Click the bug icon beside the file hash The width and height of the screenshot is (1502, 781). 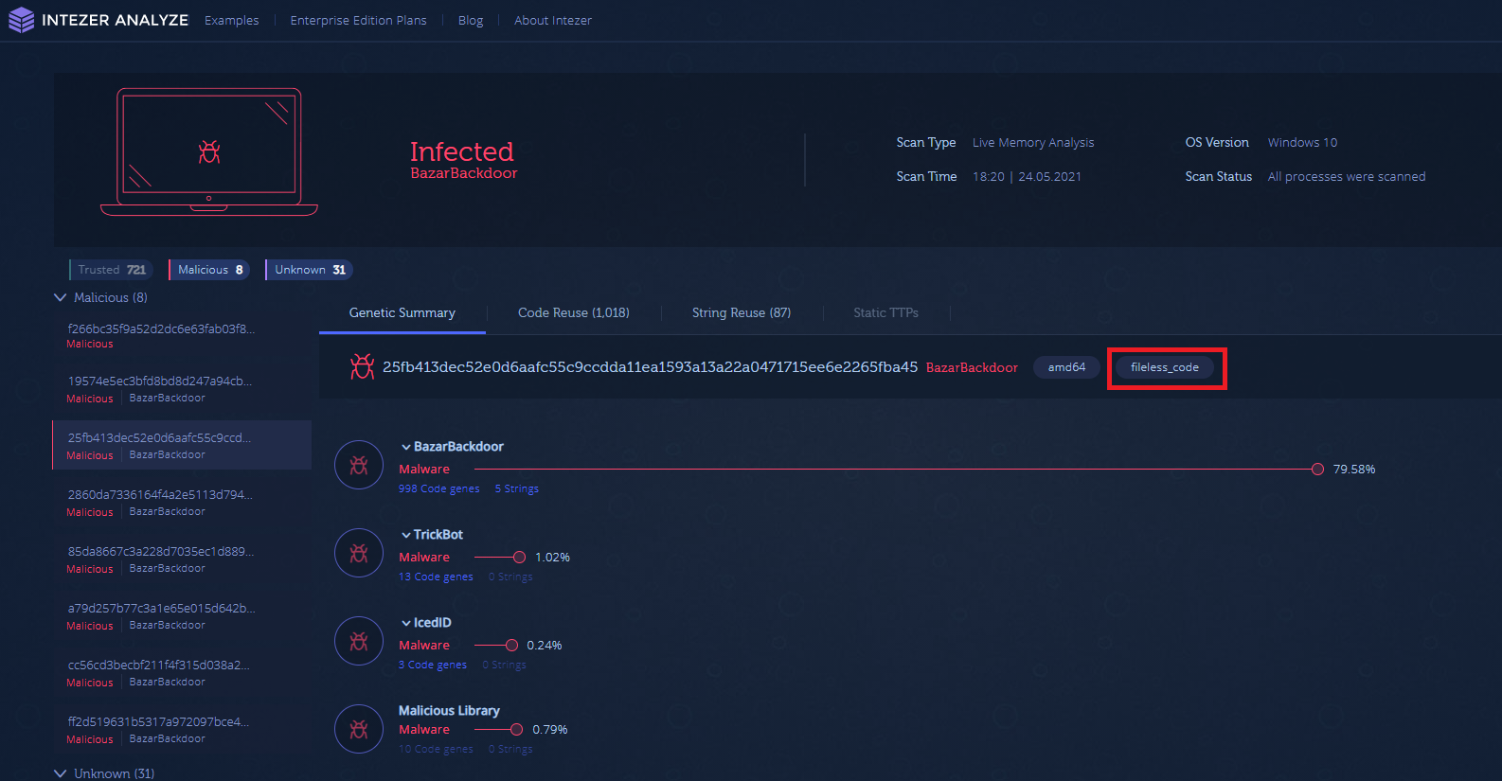(x=362, y=367)
